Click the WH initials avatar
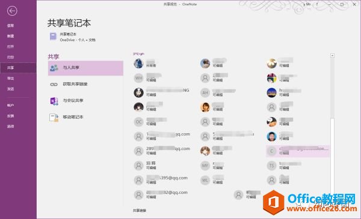361x219 pixels. tap(138, 78)
